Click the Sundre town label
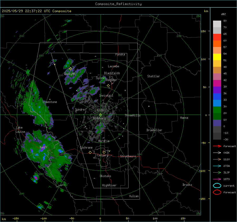 click(80, 110)
